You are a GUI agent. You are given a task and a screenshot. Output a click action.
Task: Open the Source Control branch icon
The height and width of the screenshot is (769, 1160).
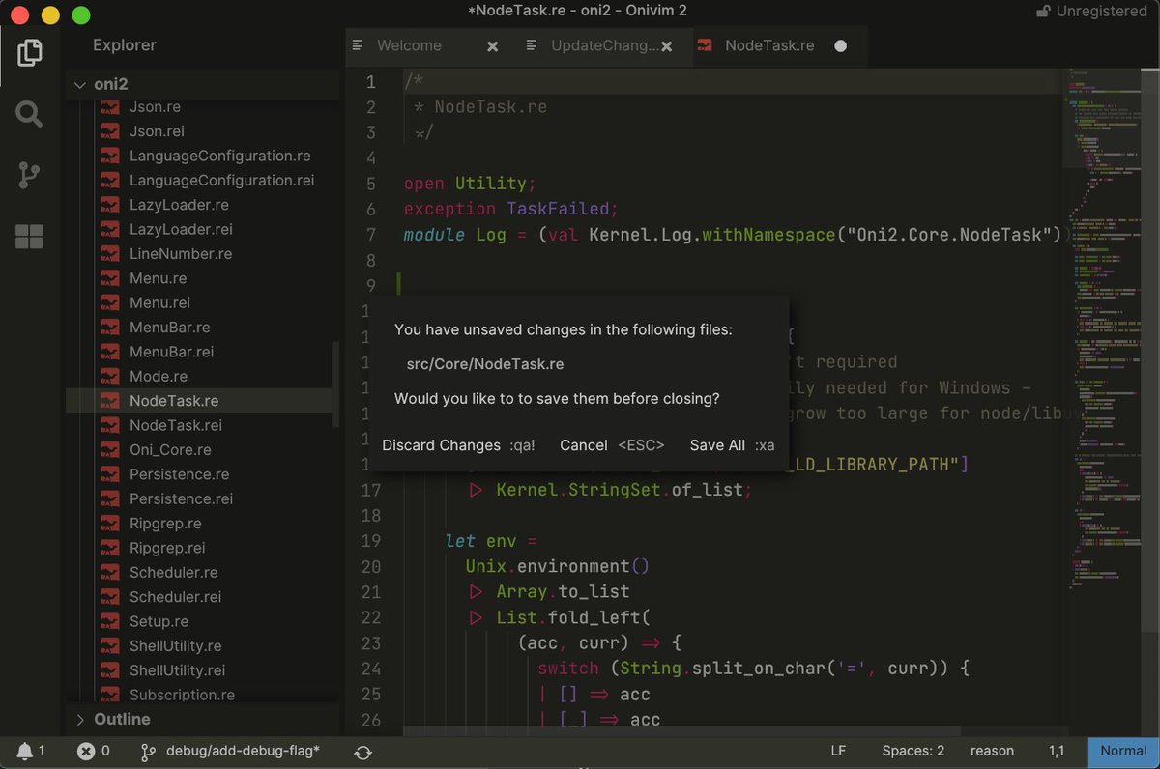[x=30, y=175]
